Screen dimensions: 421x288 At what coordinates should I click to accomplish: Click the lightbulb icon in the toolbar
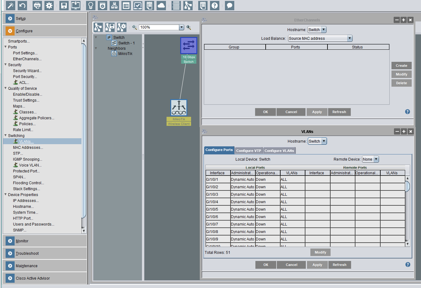point(91,6)
